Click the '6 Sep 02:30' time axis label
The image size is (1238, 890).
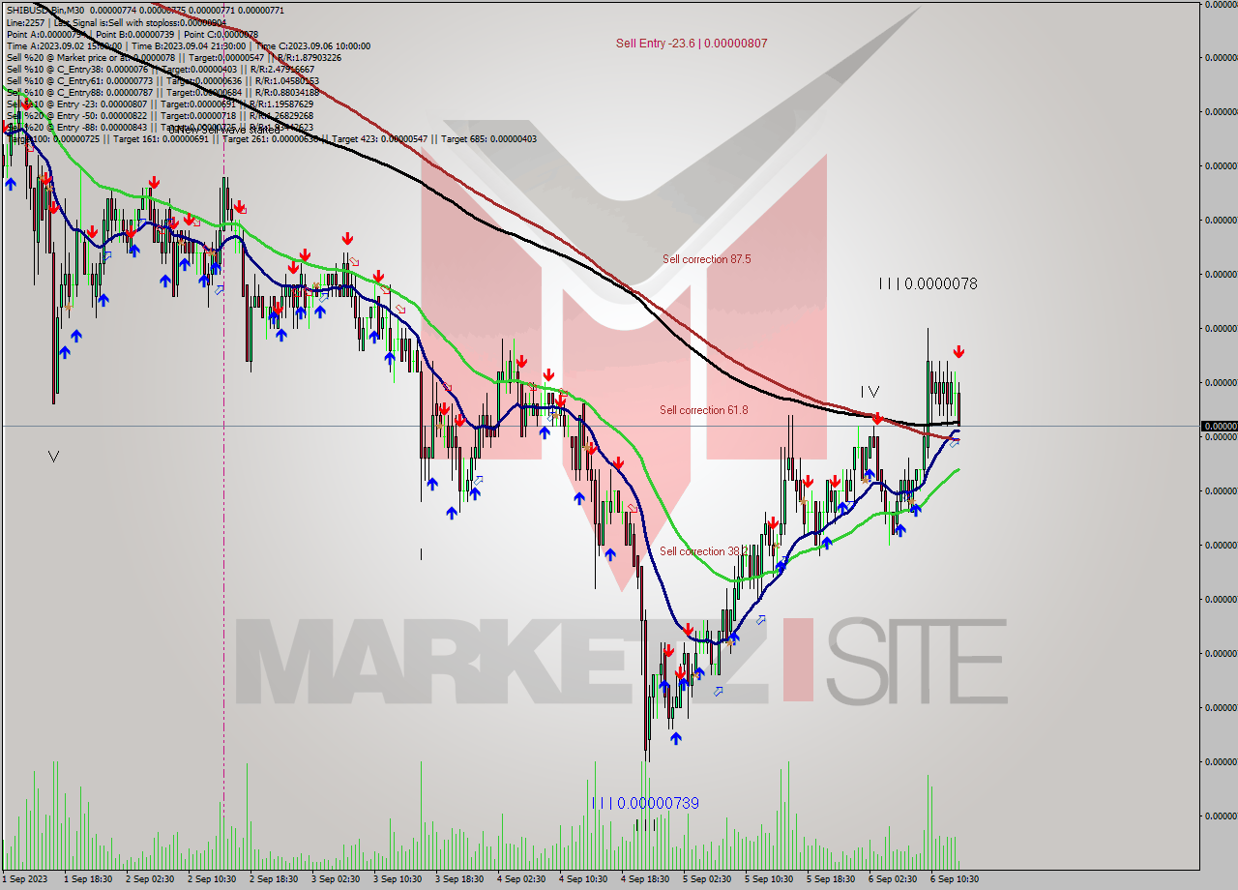tap(892, 878)
